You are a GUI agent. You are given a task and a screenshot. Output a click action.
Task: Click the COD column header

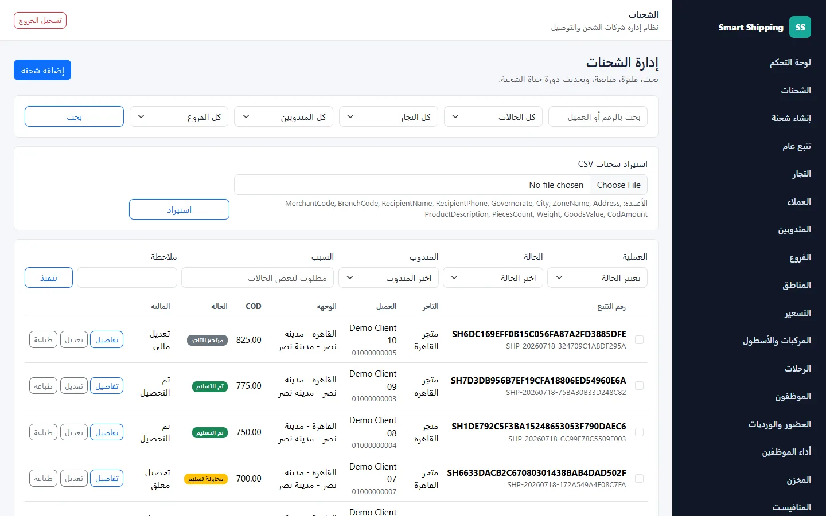(254, 306)
